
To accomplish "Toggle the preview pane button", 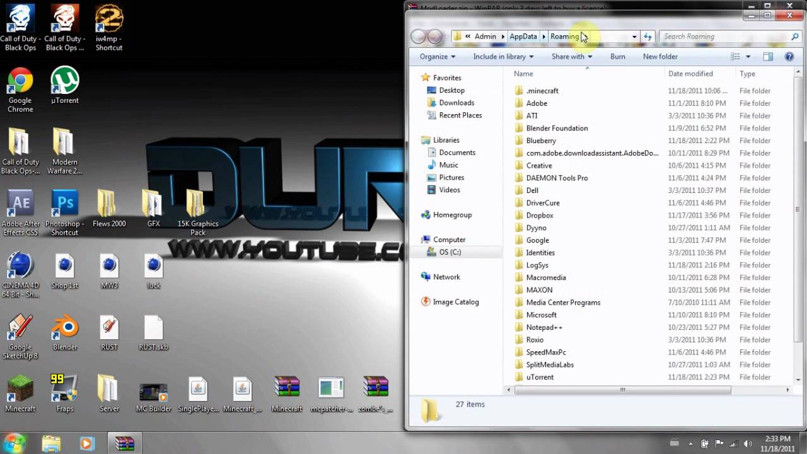I will (768, 57).
